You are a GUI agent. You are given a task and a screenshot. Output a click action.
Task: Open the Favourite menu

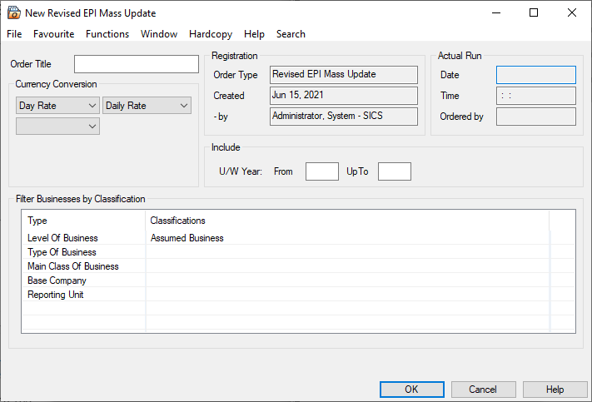(53, 34)
